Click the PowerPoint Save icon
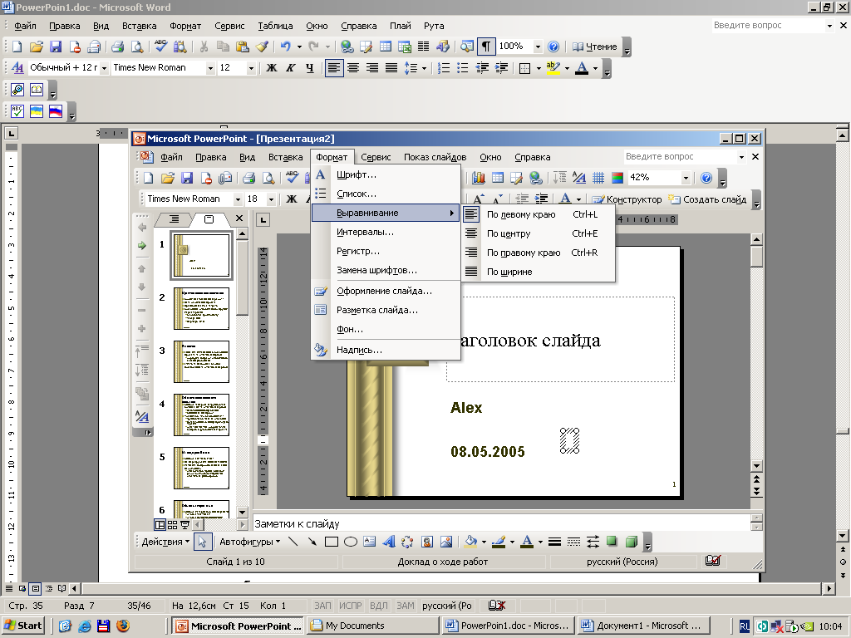This screenshot has width=851, height=638. tap(187, 178)
